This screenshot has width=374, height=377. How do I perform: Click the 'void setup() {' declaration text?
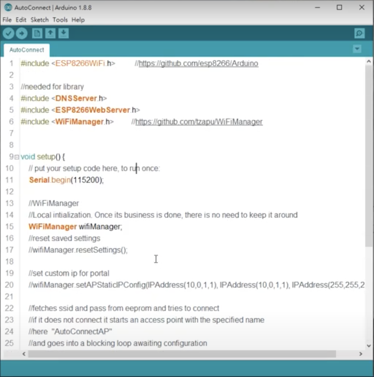[43, 157]
